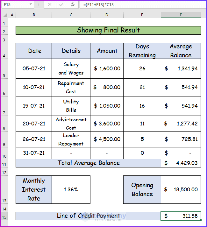Select the date cell 26-07-21
This screenshot has height=227, width=207.
pyautogui.click(x=34, y=139)
